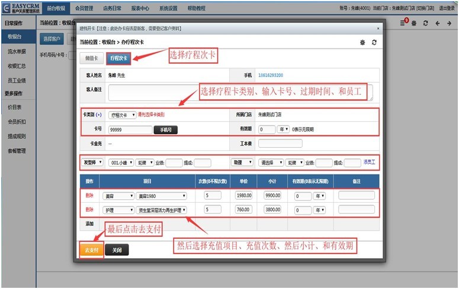Click the 次数 field in the 美容1980 row

(213, 195)
